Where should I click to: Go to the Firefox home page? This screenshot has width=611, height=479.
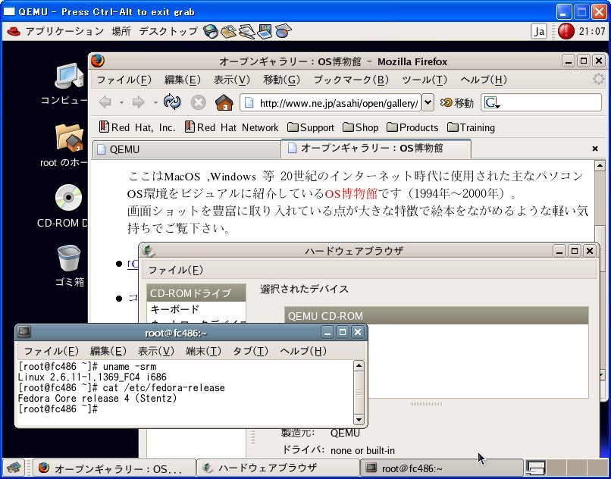tap(224, 102)
